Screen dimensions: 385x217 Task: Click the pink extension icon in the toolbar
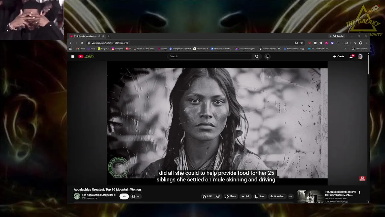(x=327, y=43)
